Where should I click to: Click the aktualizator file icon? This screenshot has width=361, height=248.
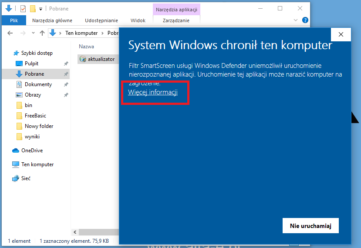(83, 59)
